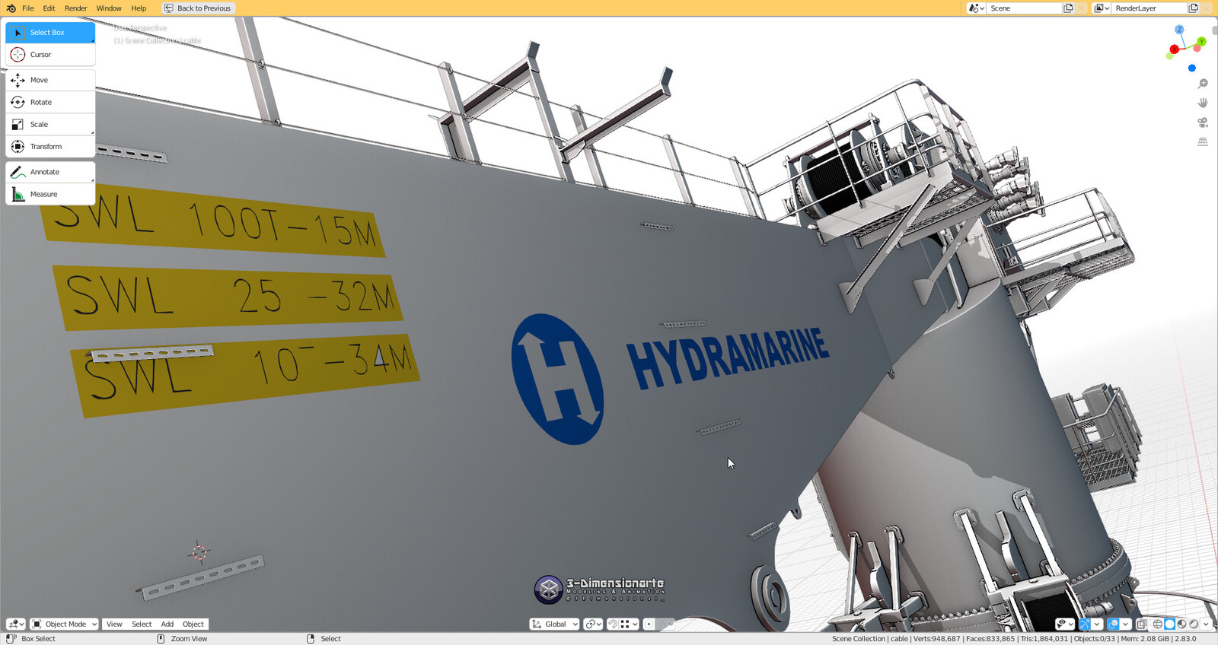
Task: Open the snapping options dropdown
Action: click(x=629, y=624)
